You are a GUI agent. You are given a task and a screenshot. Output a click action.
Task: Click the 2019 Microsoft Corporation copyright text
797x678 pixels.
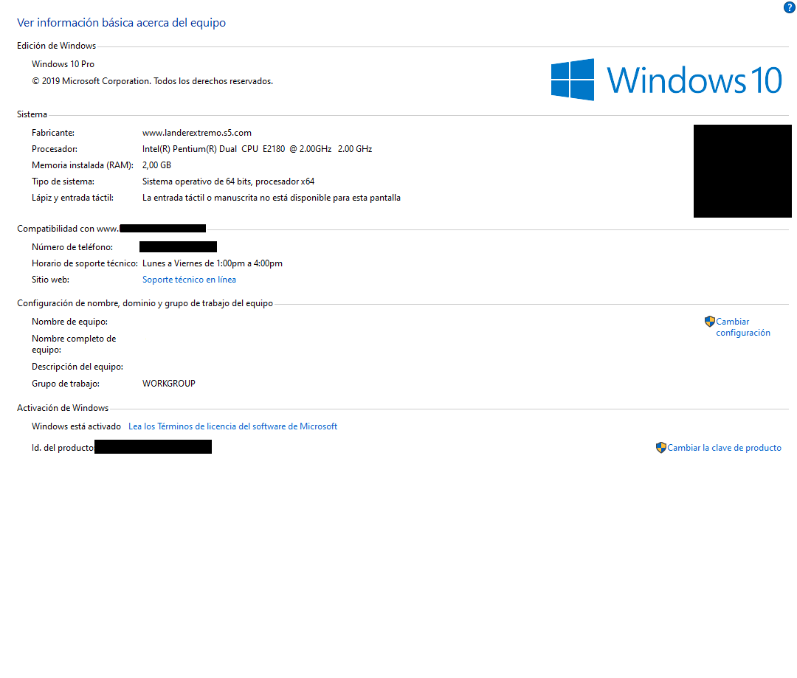pos(153,81)
